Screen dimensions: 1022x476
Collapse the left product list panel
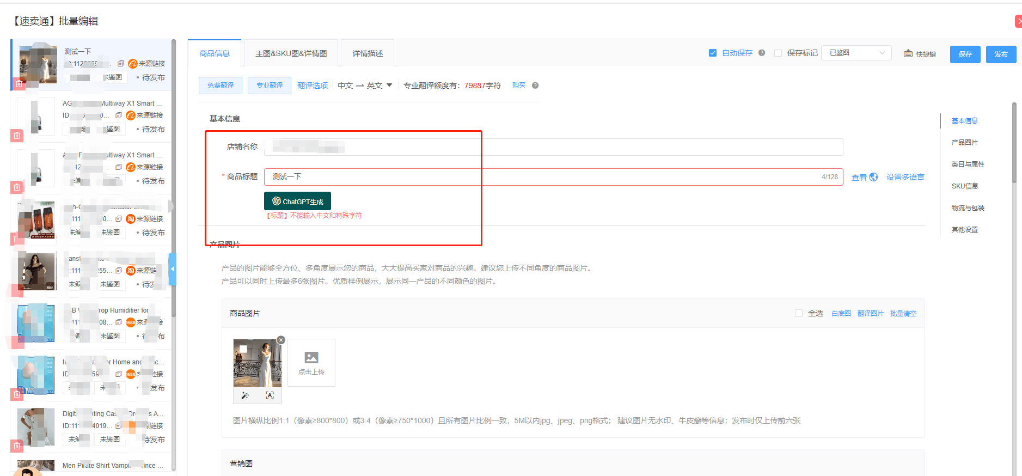click(173, 269)
